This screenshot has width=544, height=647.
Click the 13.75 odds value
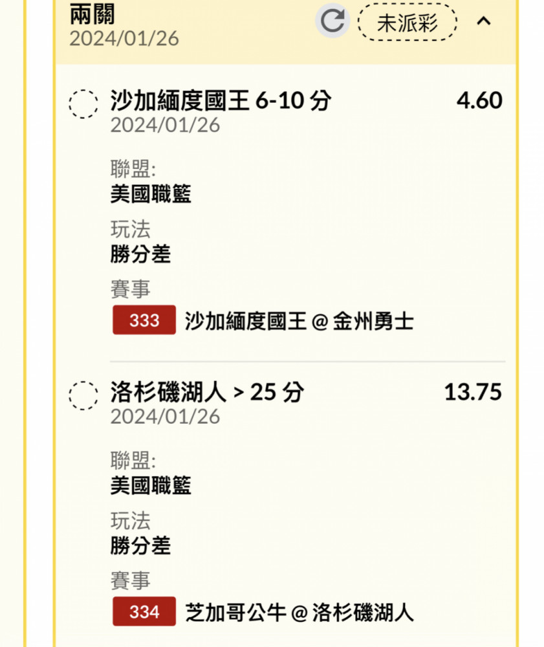pos(473,391)
